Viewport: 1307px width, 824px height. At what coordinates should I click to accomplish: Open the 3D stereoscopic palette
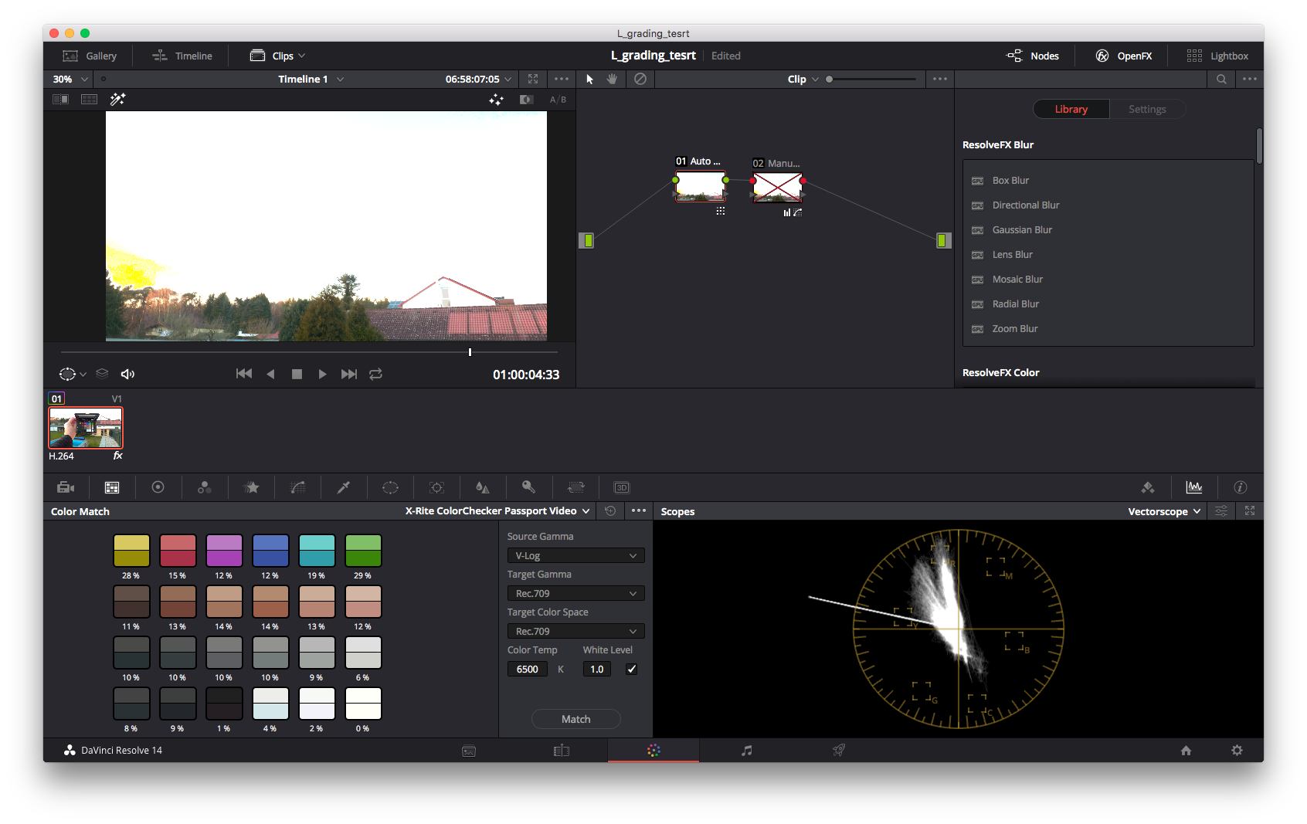tap(622, 487)
